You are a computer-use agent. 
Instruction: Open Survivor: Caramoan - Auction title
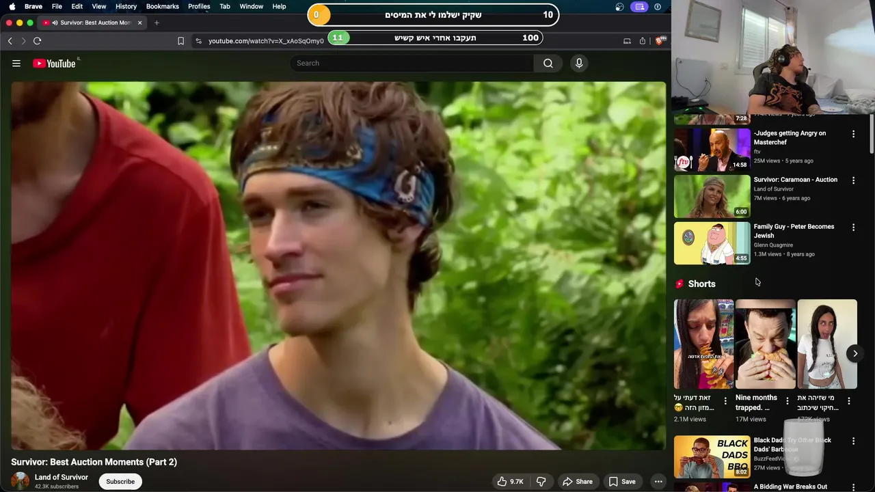coord(795,180)
